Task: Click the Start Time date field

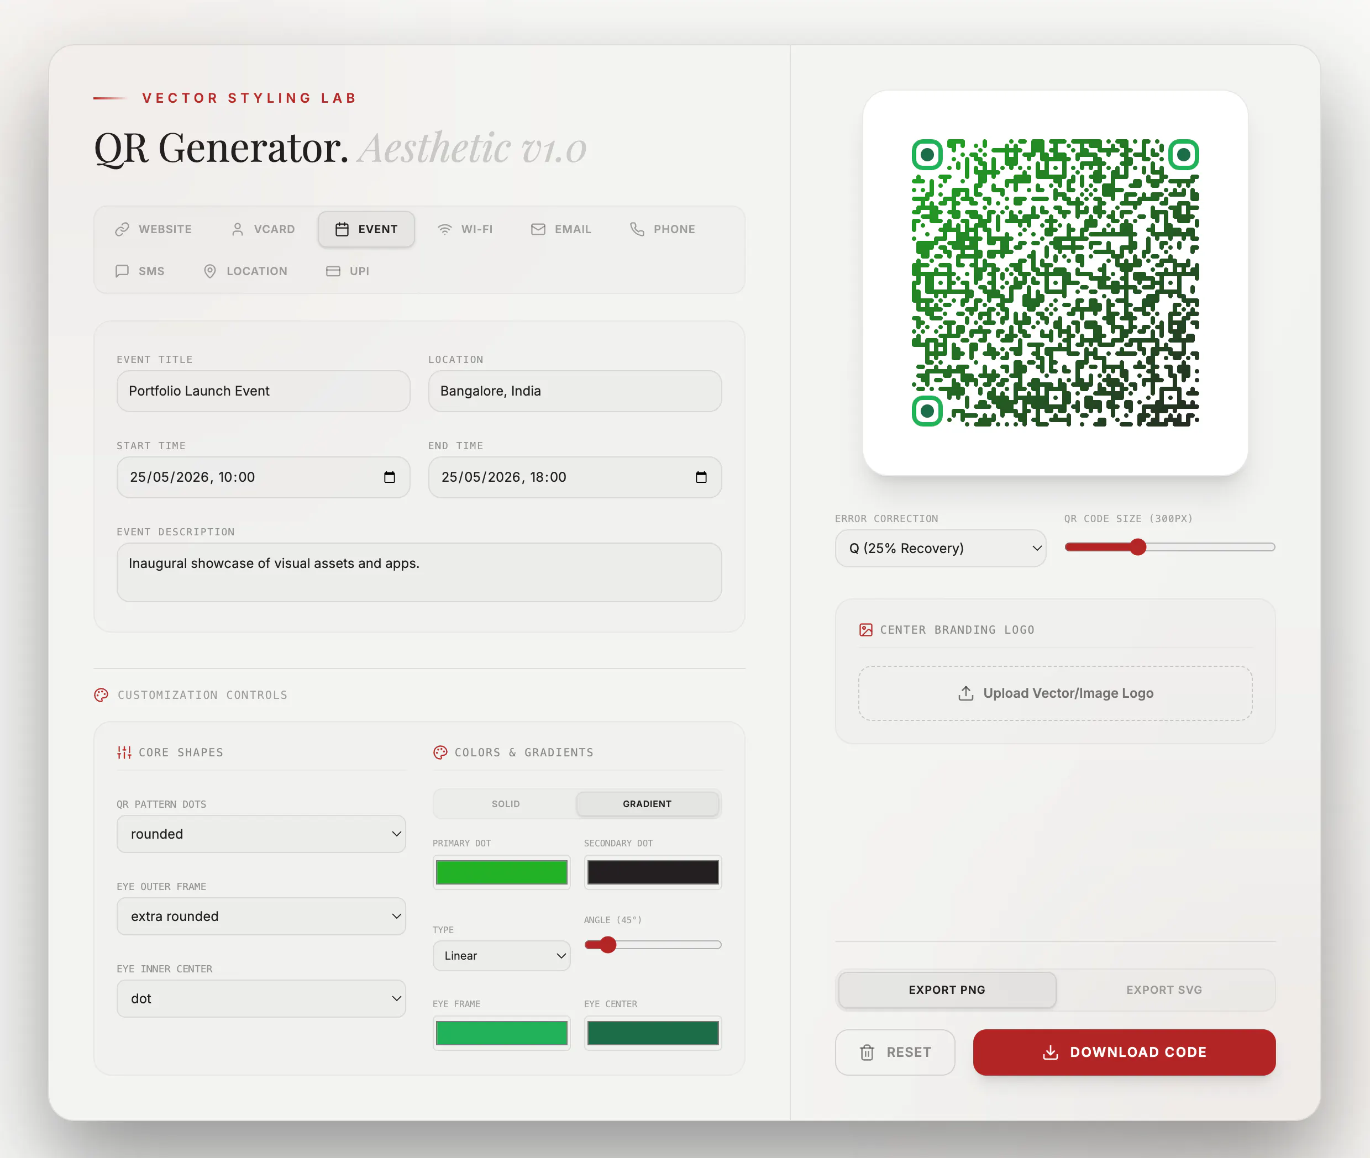Action: click(264, 477)
